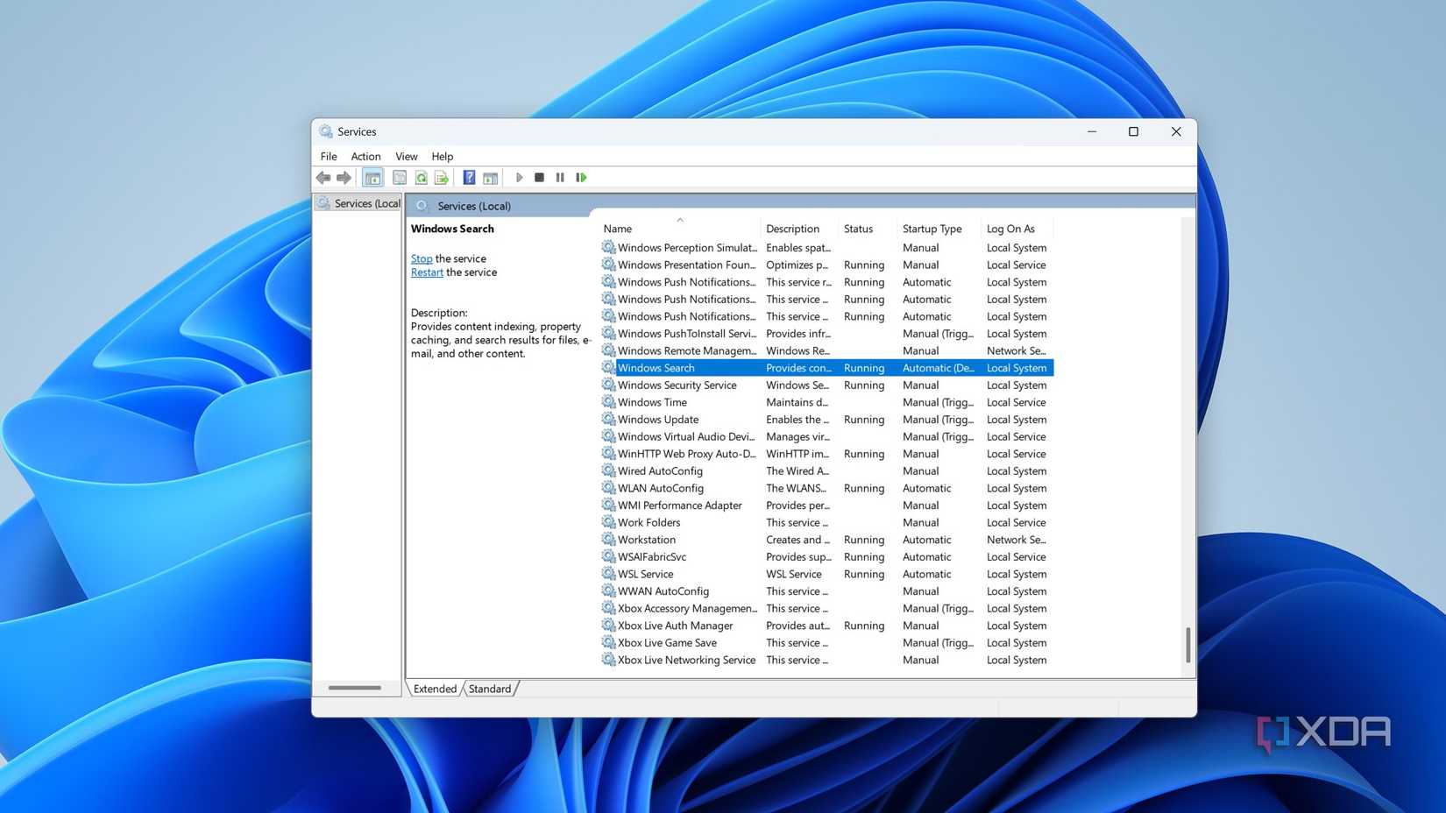Click the Start Service toolbar icon
The width and height of the screenshot is (1446, 813).
[519, 177]
